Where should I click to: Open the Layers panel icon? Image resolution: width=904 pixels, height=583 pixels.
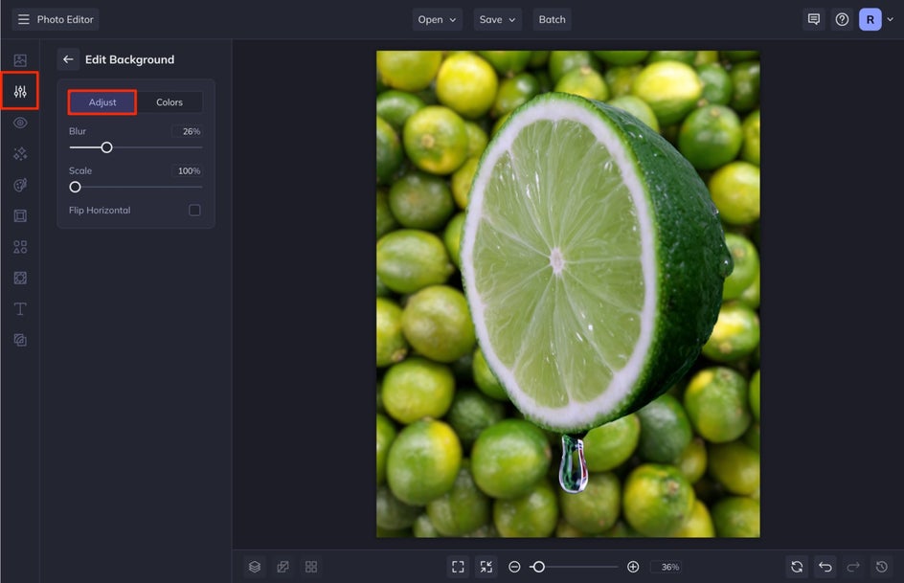pos(255,567)
